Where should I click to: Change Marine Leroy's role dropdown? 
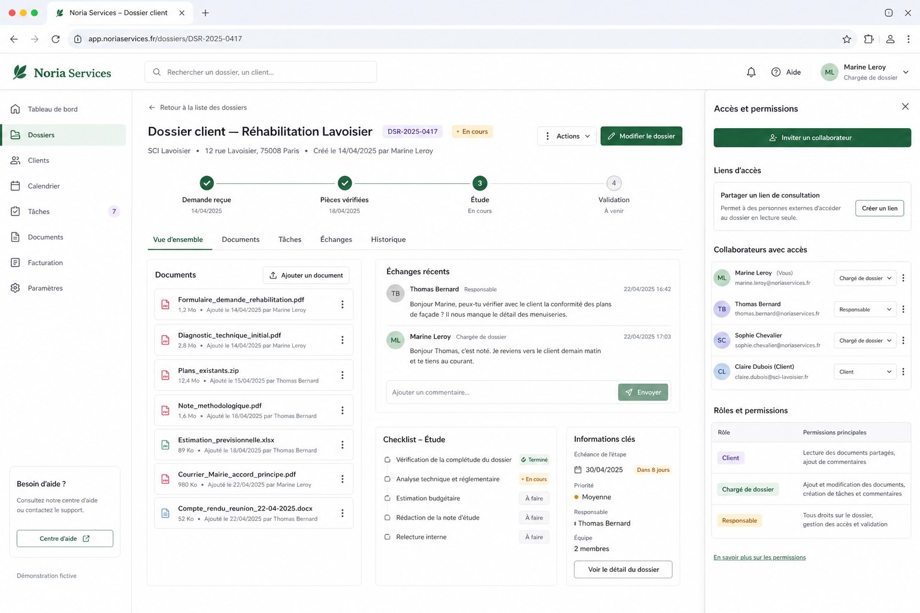click(x=865, y=278)
